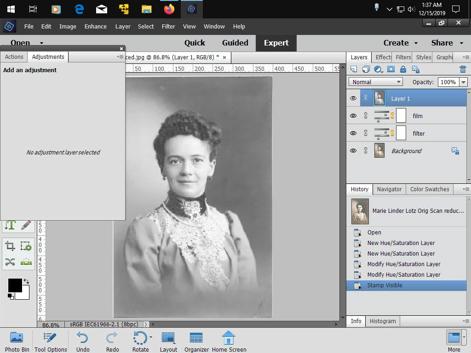Delete layer trash icon
The image size is (471, 353).
463,69
